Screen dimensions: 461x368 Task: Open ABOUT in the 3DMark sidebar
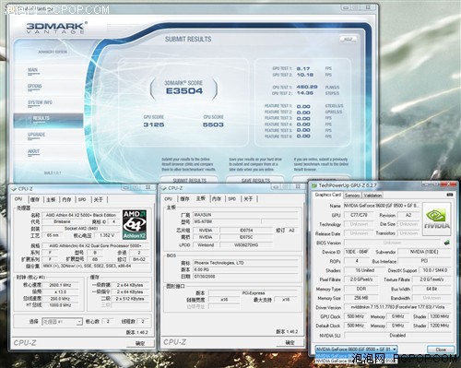point(33,152)
